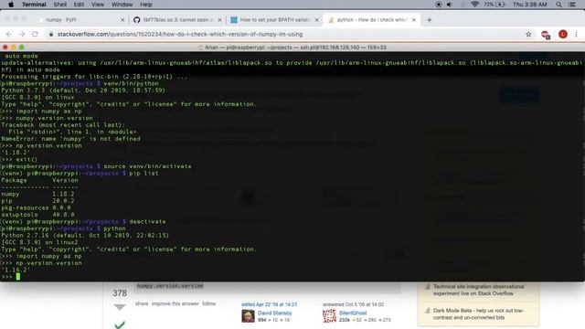Image resolution: width=585 pixels, height=329 pixels.
Task: Bookmark this page with the star icon
Action: (x=528, y=34)
